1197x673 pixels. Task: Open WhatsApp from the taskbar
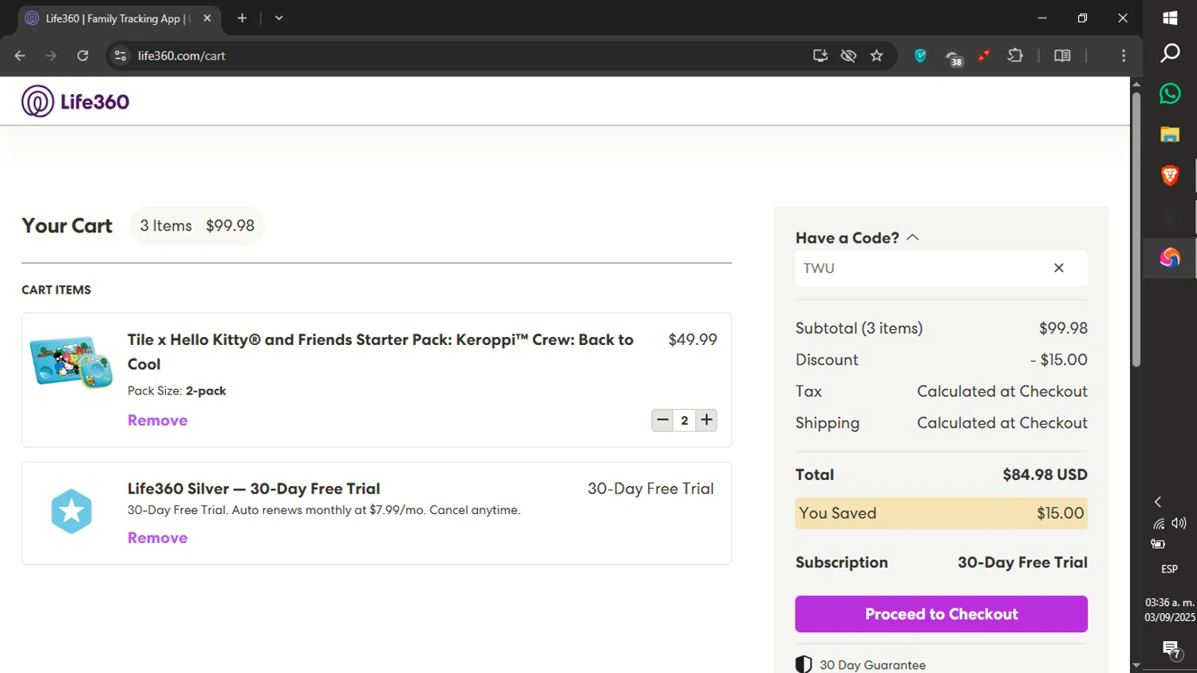[1170, 93]
